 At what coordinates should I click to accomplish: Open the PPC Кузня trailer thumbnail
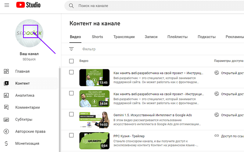click(x=95, y=141)
